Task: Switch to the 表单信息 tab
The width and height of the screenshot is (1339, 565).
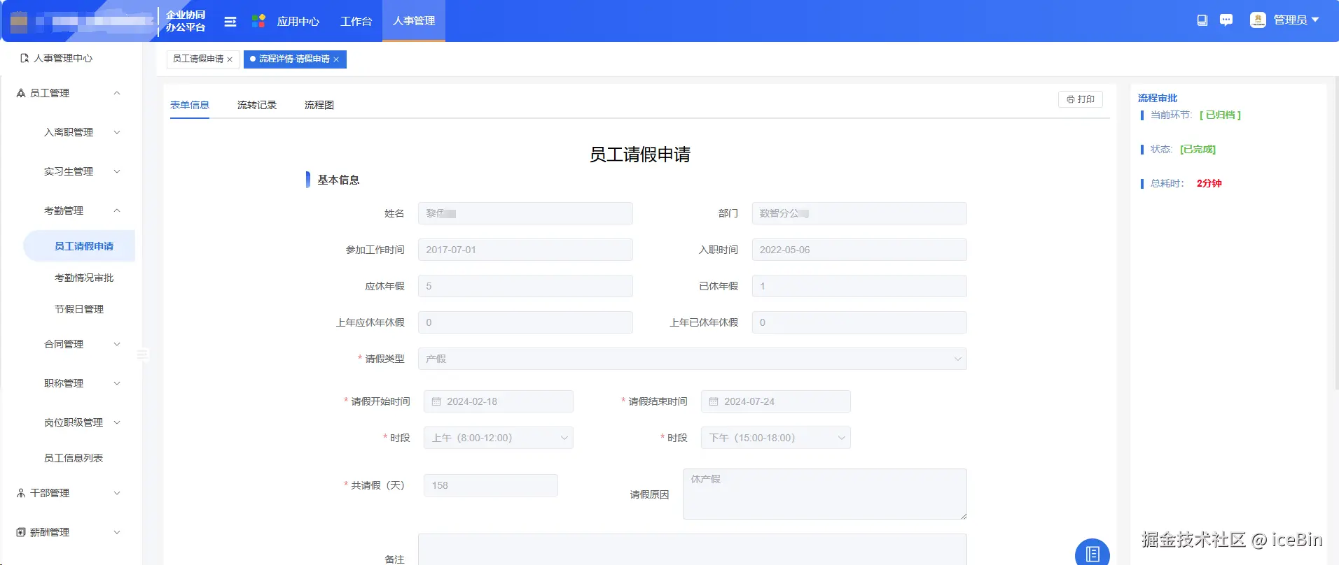Action: tap(190, 105)
